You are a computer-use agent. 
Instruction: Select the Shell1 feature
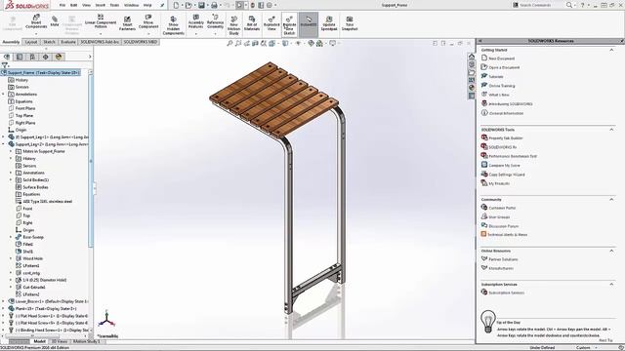pyautogui.click(x=27, y=252)
